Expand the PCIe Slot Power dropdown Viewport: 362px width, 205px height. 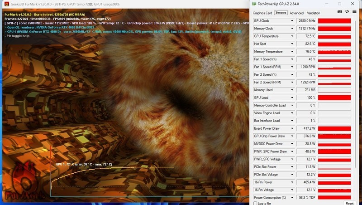tap(292, 167)
